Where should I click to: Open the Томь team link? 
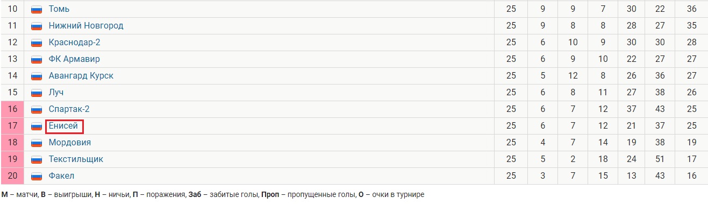[x=59, y=9]
